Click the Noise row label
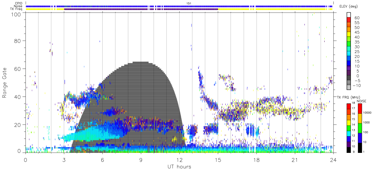This screenshot has width=375, height=173. pyautogui.click(x=18, y=6)
